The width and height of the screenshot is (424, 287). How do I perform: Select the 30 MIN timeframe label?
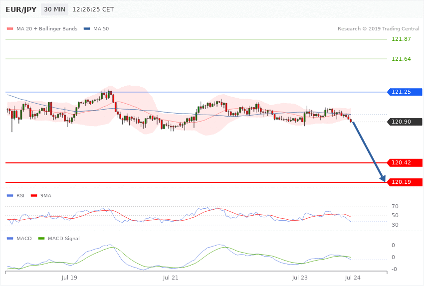[55, 9]
